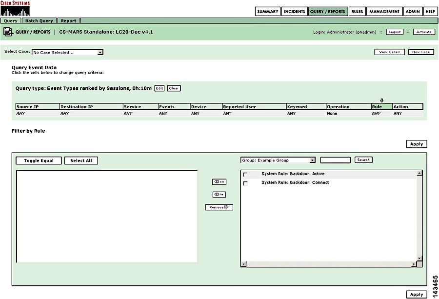Viewport: 439px width, 299px height.
Task: Click the rule list scroll right arrow
Action: tap(414, 264)
